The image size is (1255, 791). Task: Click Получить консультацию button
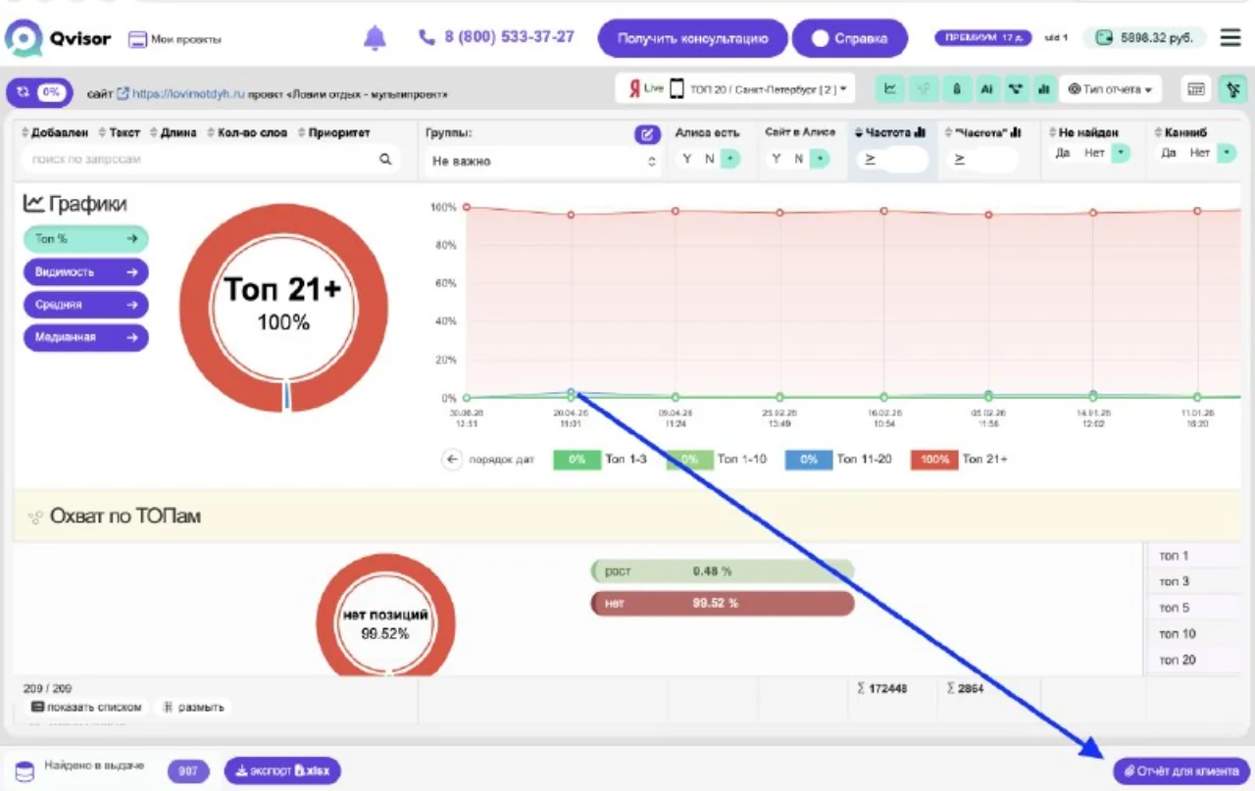pos(692,38)
